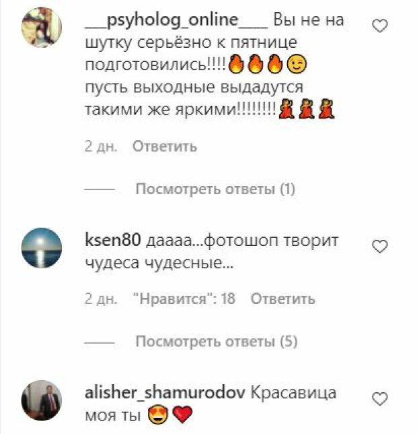
Task: Expand Посмотреть ответы (1) replies
Action: 215,189
